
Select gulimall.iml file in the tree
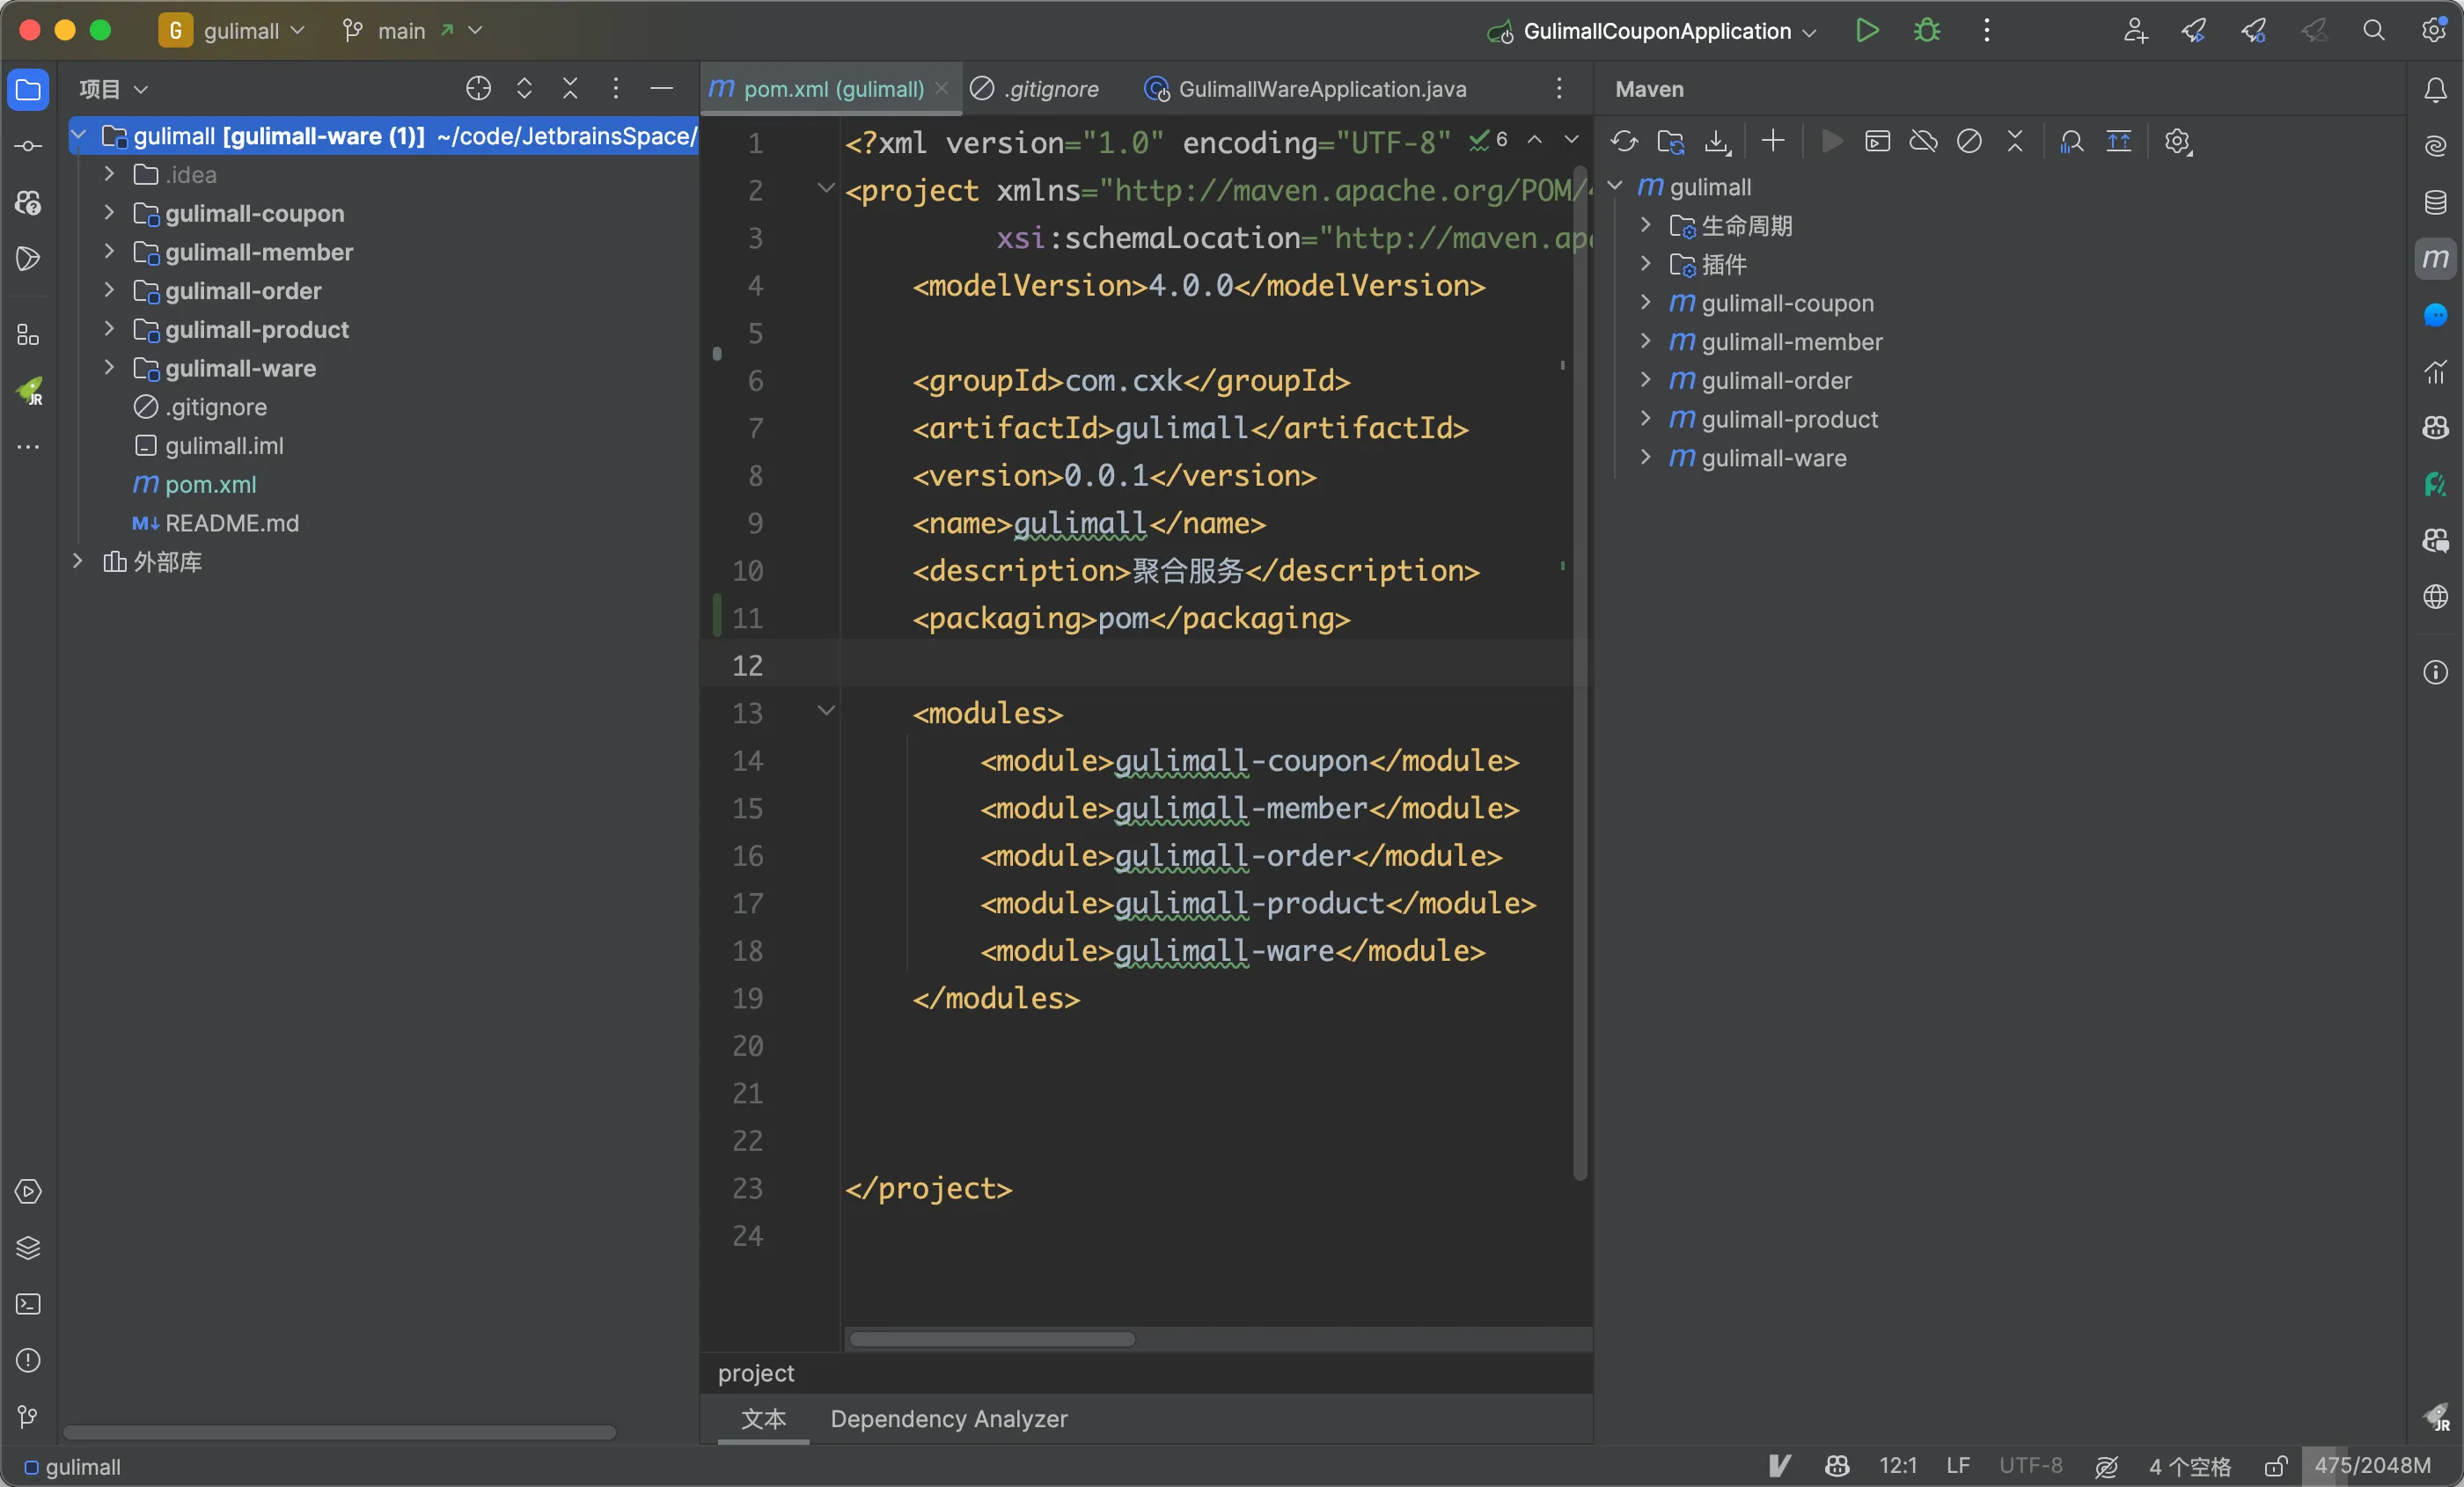(x=224, y=446)
